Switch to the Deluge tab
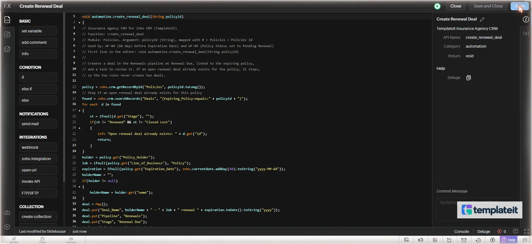 (x=484, y=232)
